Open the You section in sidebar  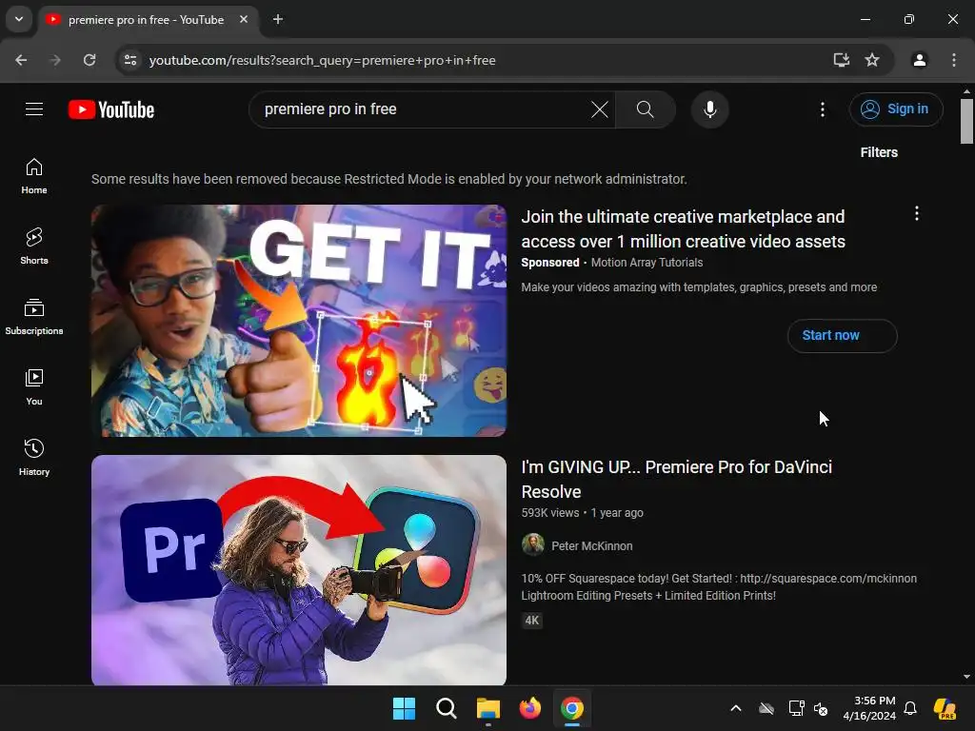click(x=34, y=386)
